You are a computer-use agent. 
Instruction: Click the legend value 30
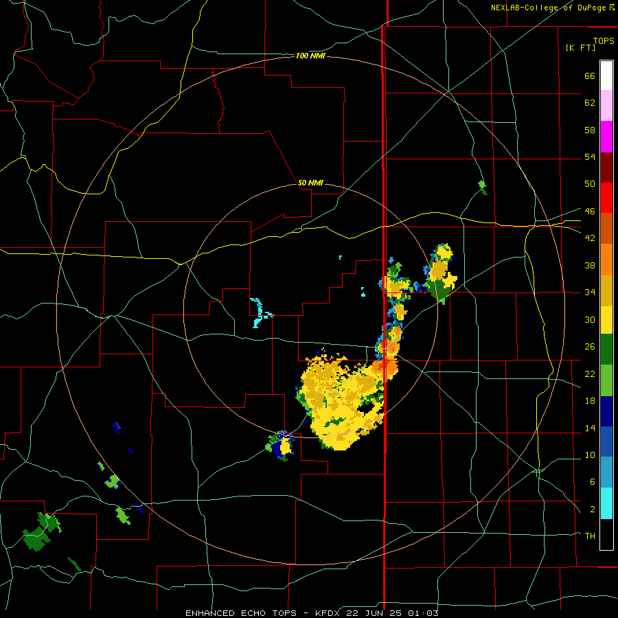pyautogui.click(x=590, y=319)
